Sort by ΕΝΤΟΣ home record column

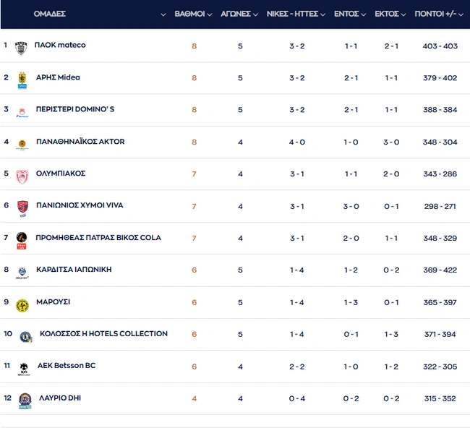coord(350,14)
